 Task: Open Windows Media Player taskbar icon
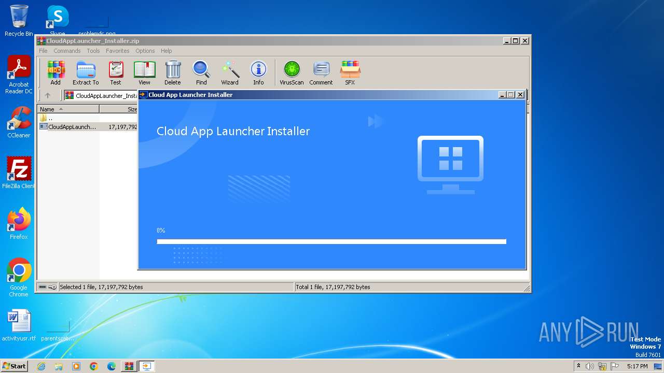(76, 366)
